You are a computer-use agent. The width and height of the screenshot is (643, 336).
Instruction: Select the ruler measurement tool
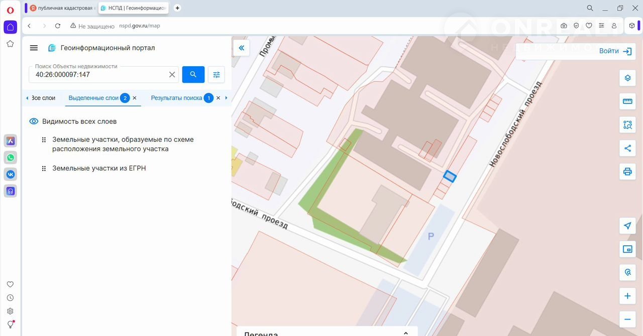(627, 101)
